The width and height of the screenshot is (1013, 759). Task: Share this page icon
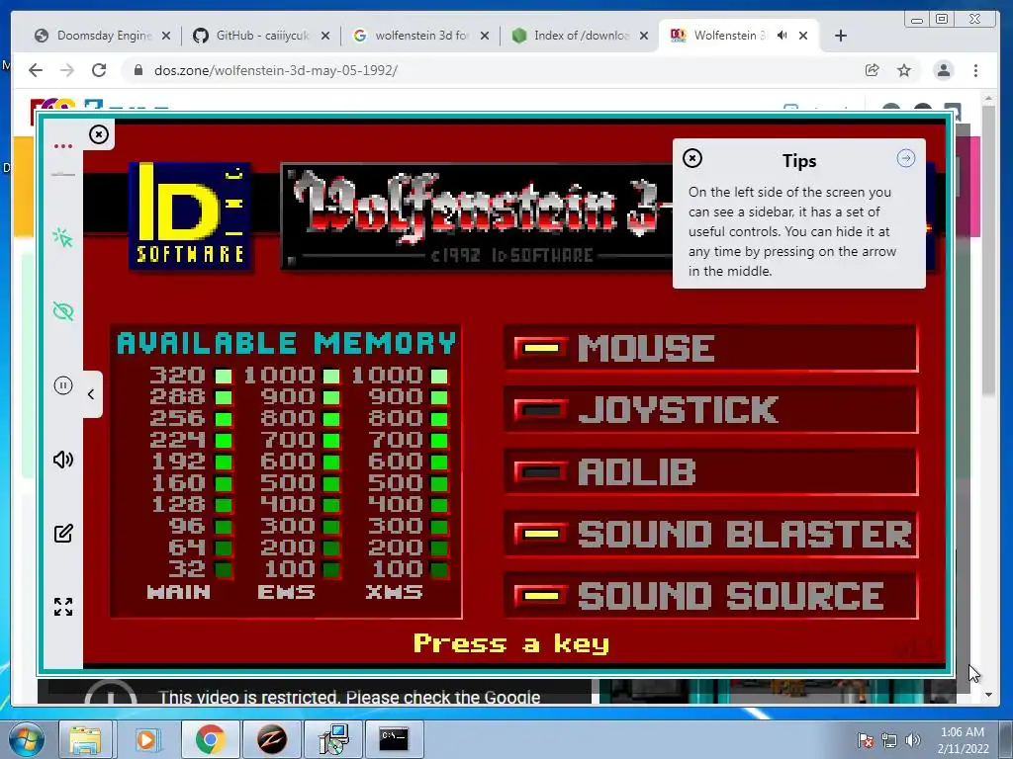point(873,70)
